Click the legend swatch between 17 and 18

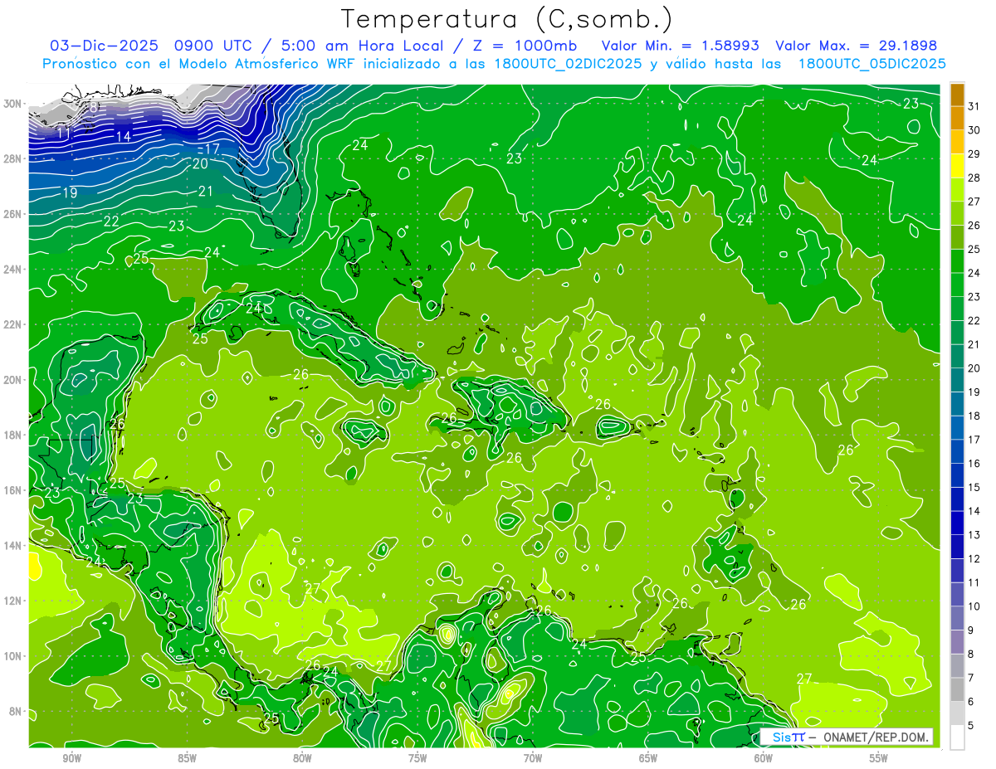pos(957,428)
